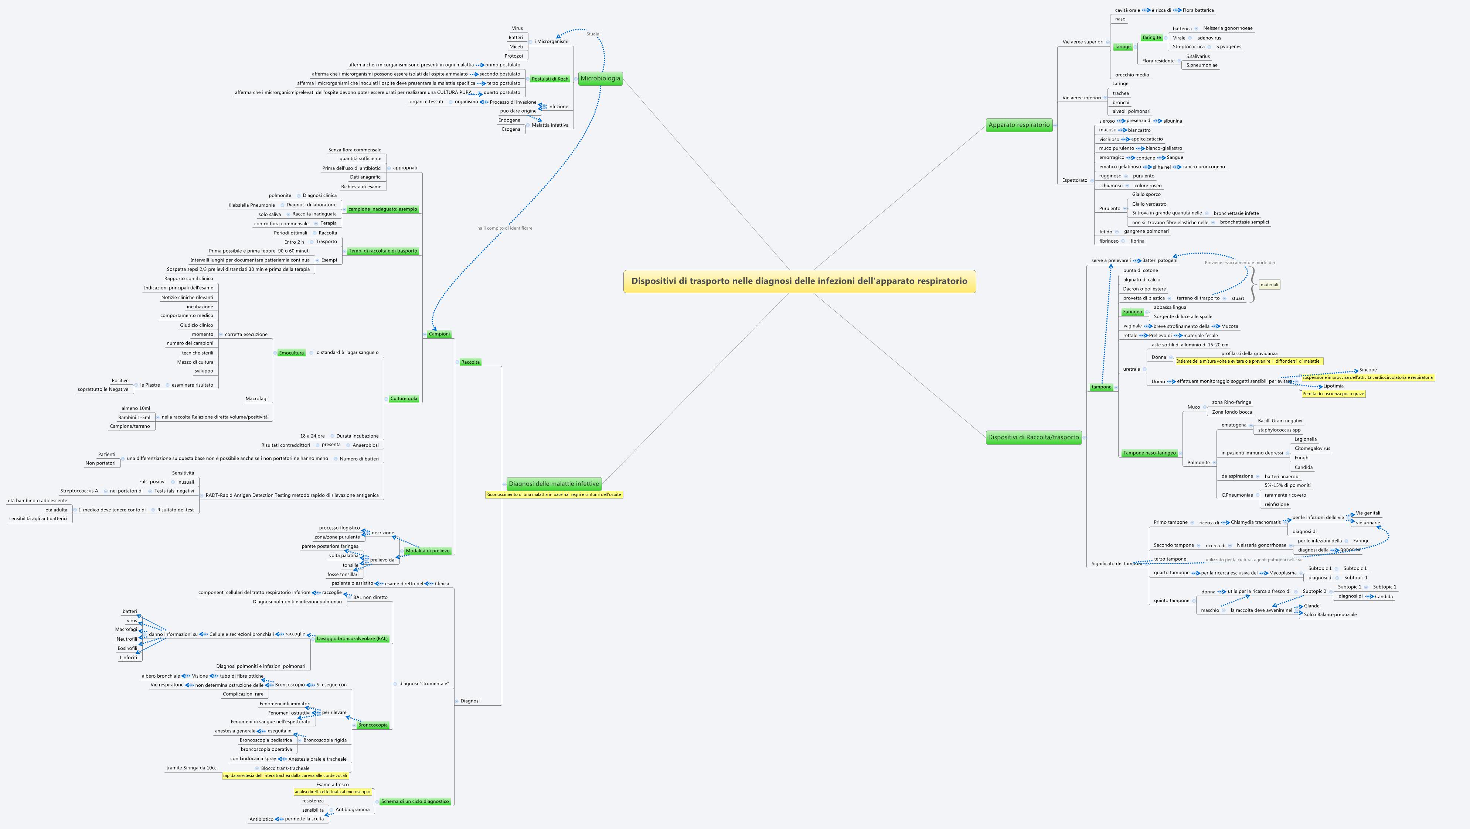Click the collapse icon next to "tampone" node
The height and width of the screenshot is (829, 1470).
point(1116,387)
